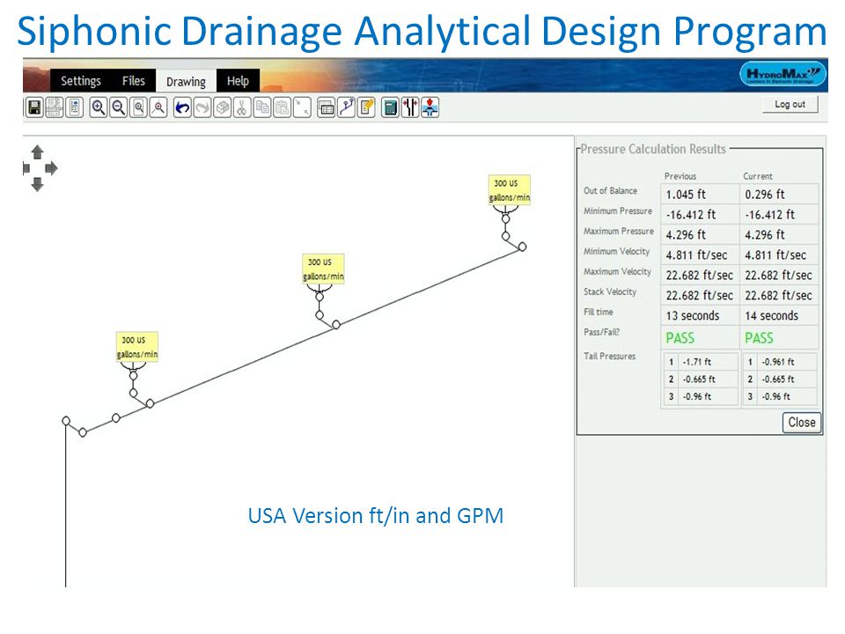
Task: Switch to the Drawing tab
Action: click(186, 81)
